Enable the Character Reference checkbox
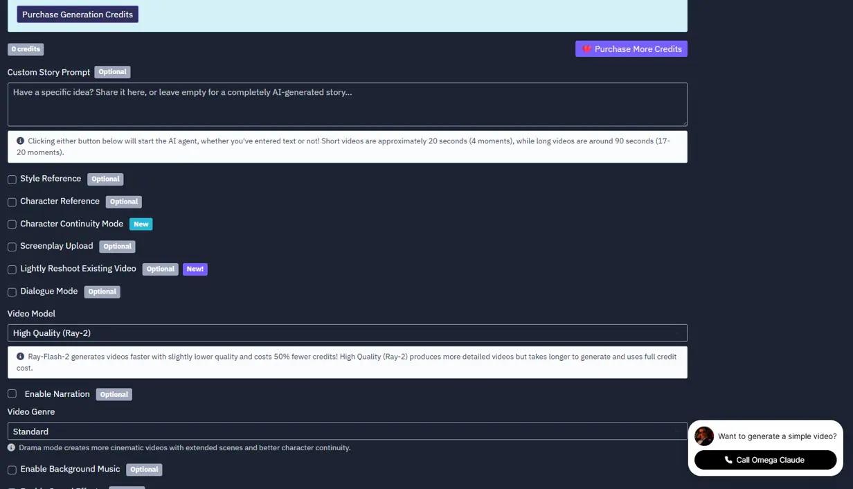This screenshot has height=489, width=853. 12,202
